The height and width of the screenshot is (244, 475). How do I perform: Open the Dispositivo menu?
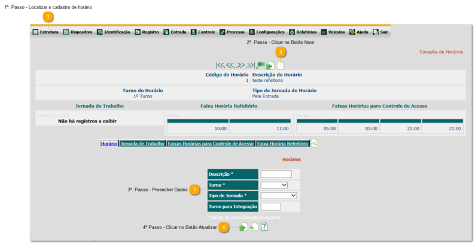[78, 32]
